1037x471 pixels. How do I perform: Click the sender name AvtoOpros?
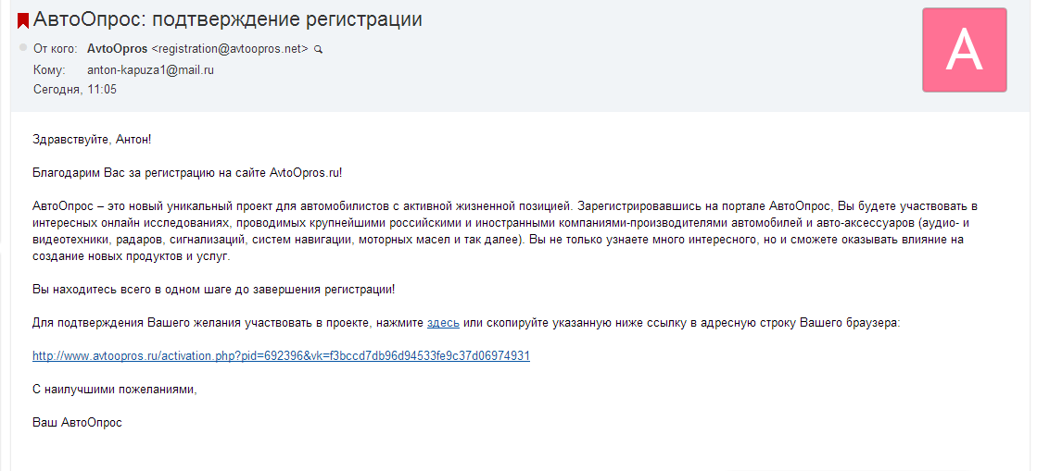coord(117,49)
